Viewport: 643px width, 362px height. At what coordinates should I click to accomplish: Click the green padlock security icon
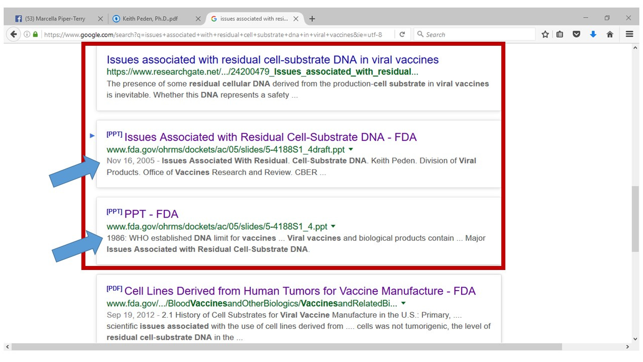coord(36,35)
